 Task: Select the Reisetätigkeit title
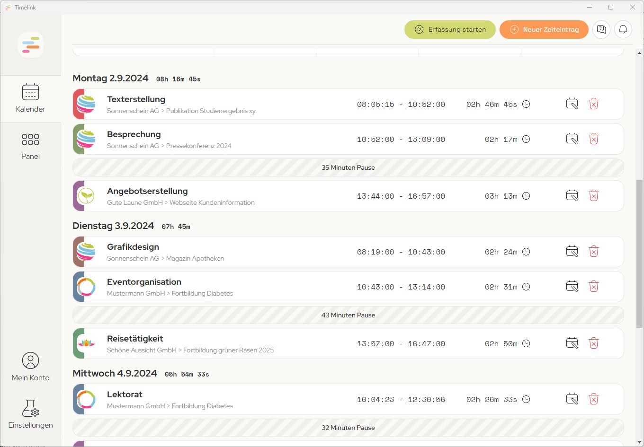point(135,339)
